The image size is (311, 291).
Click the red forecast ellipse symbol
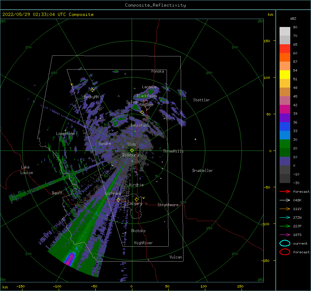click(x=285, y=252)
